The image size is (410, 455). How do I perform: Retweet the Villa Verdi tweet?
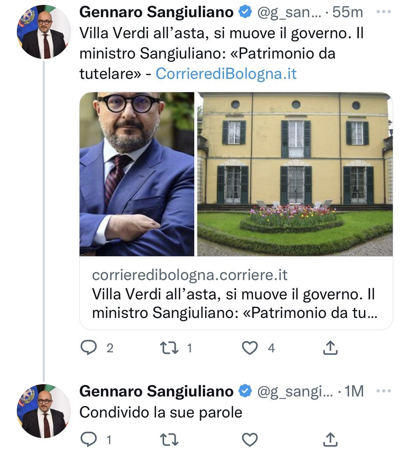point(169,348)
